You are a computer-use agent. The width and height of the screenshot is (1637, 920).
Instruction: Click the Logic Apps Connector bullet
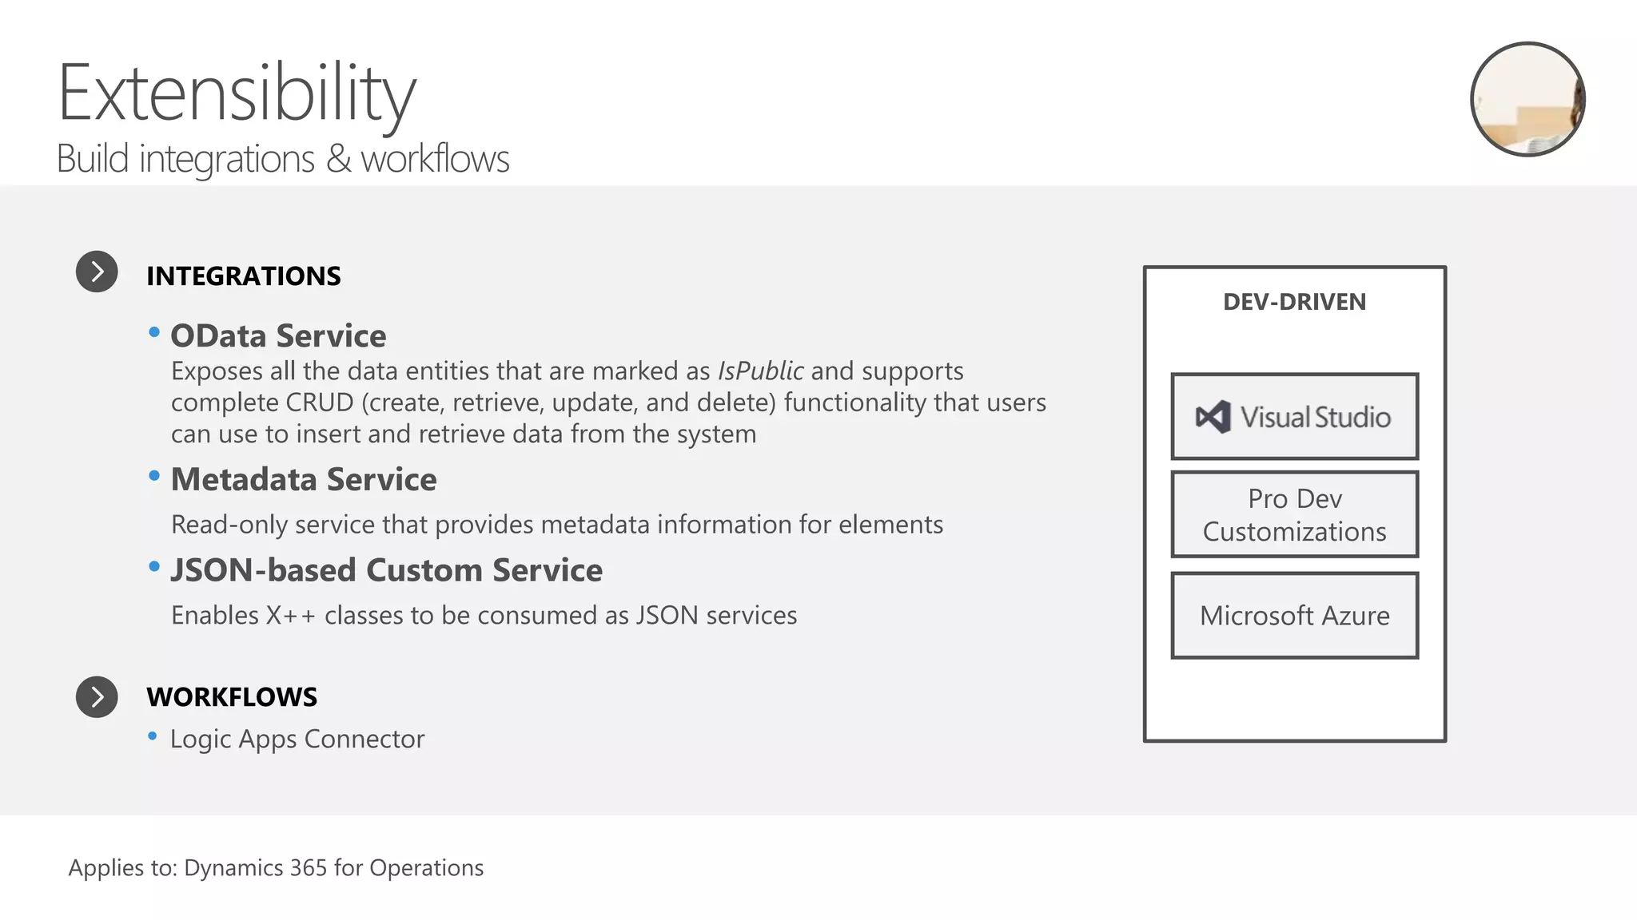(x=297, y=740)
